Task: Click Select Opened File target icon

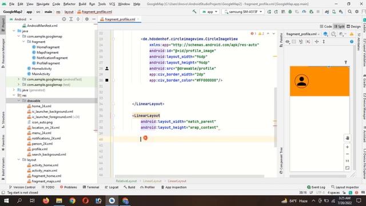Action: pyautogui.click(x=64, y=19)
